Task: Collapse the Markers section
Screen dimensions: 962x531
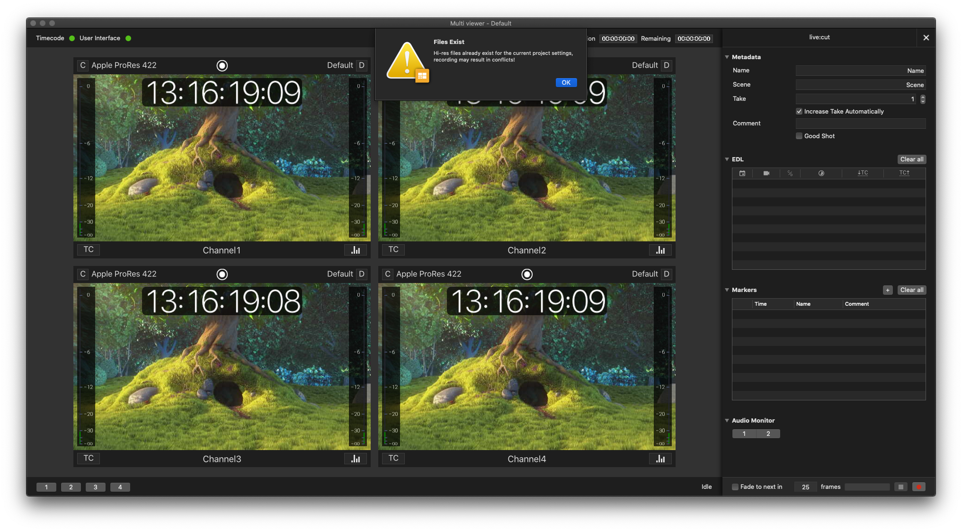Action: 727,290
